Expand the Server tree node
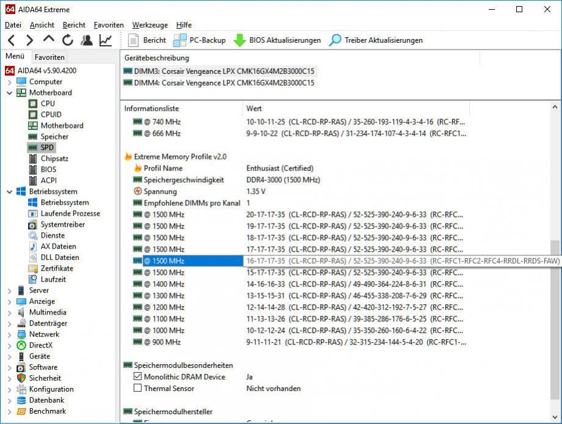 [9, 291]
